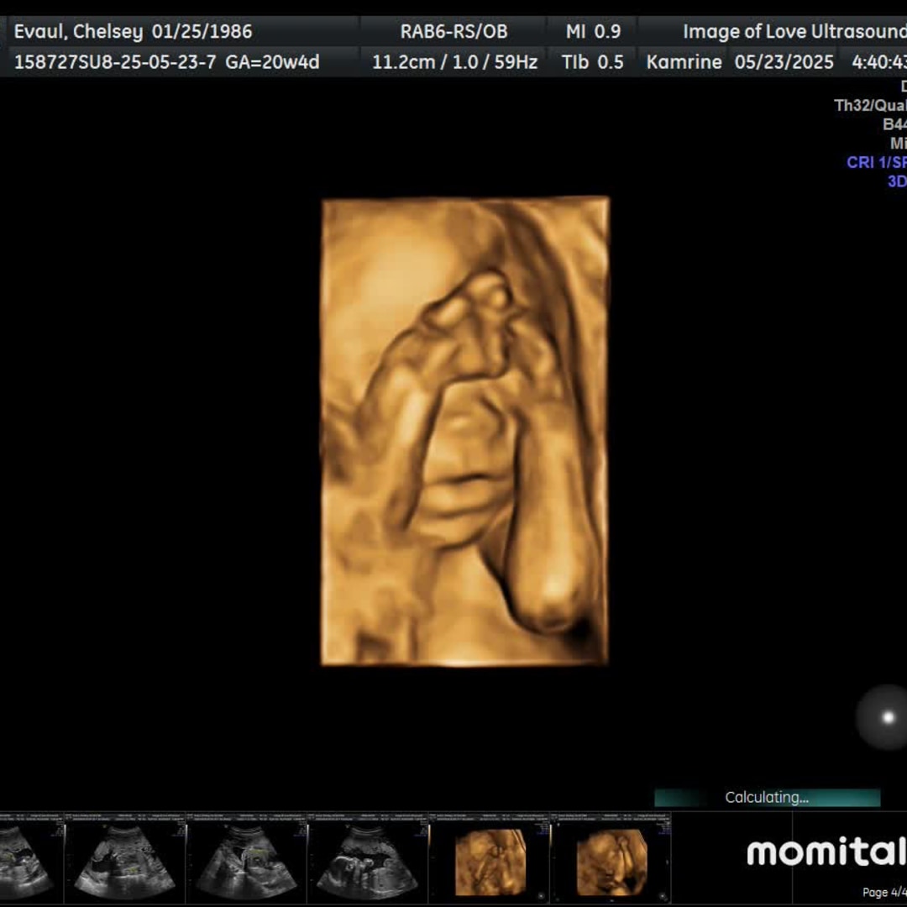Screen dimensions: 907x907
Task: Click the main 3D rendered fetal image
Action: tap(464, 431)
